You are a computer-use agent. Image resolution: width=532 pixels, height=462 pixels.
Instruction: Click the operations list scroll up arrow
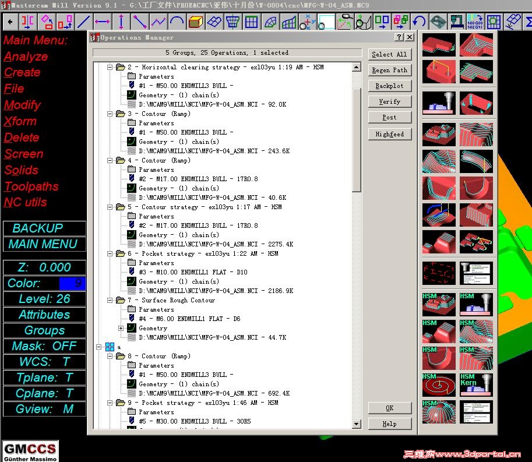(356, 67)
